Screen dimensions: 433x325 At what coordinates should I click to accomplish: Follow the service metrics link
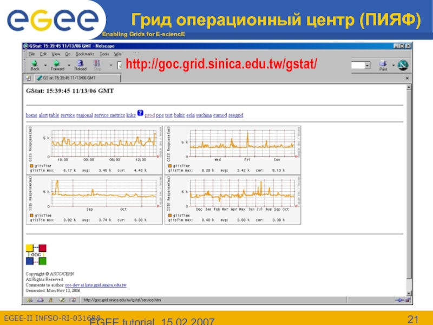click(x=110, y=115)
